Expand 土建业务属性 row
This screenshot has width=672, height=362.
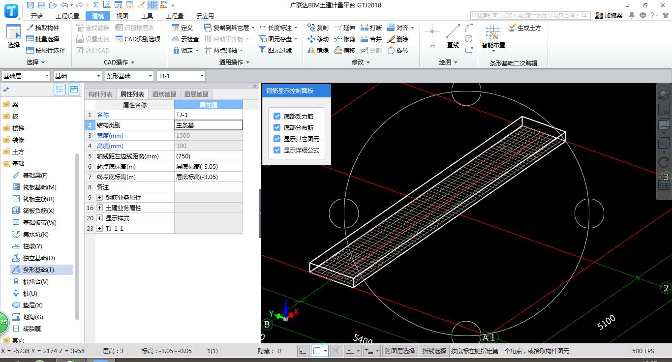pos(99,208)
